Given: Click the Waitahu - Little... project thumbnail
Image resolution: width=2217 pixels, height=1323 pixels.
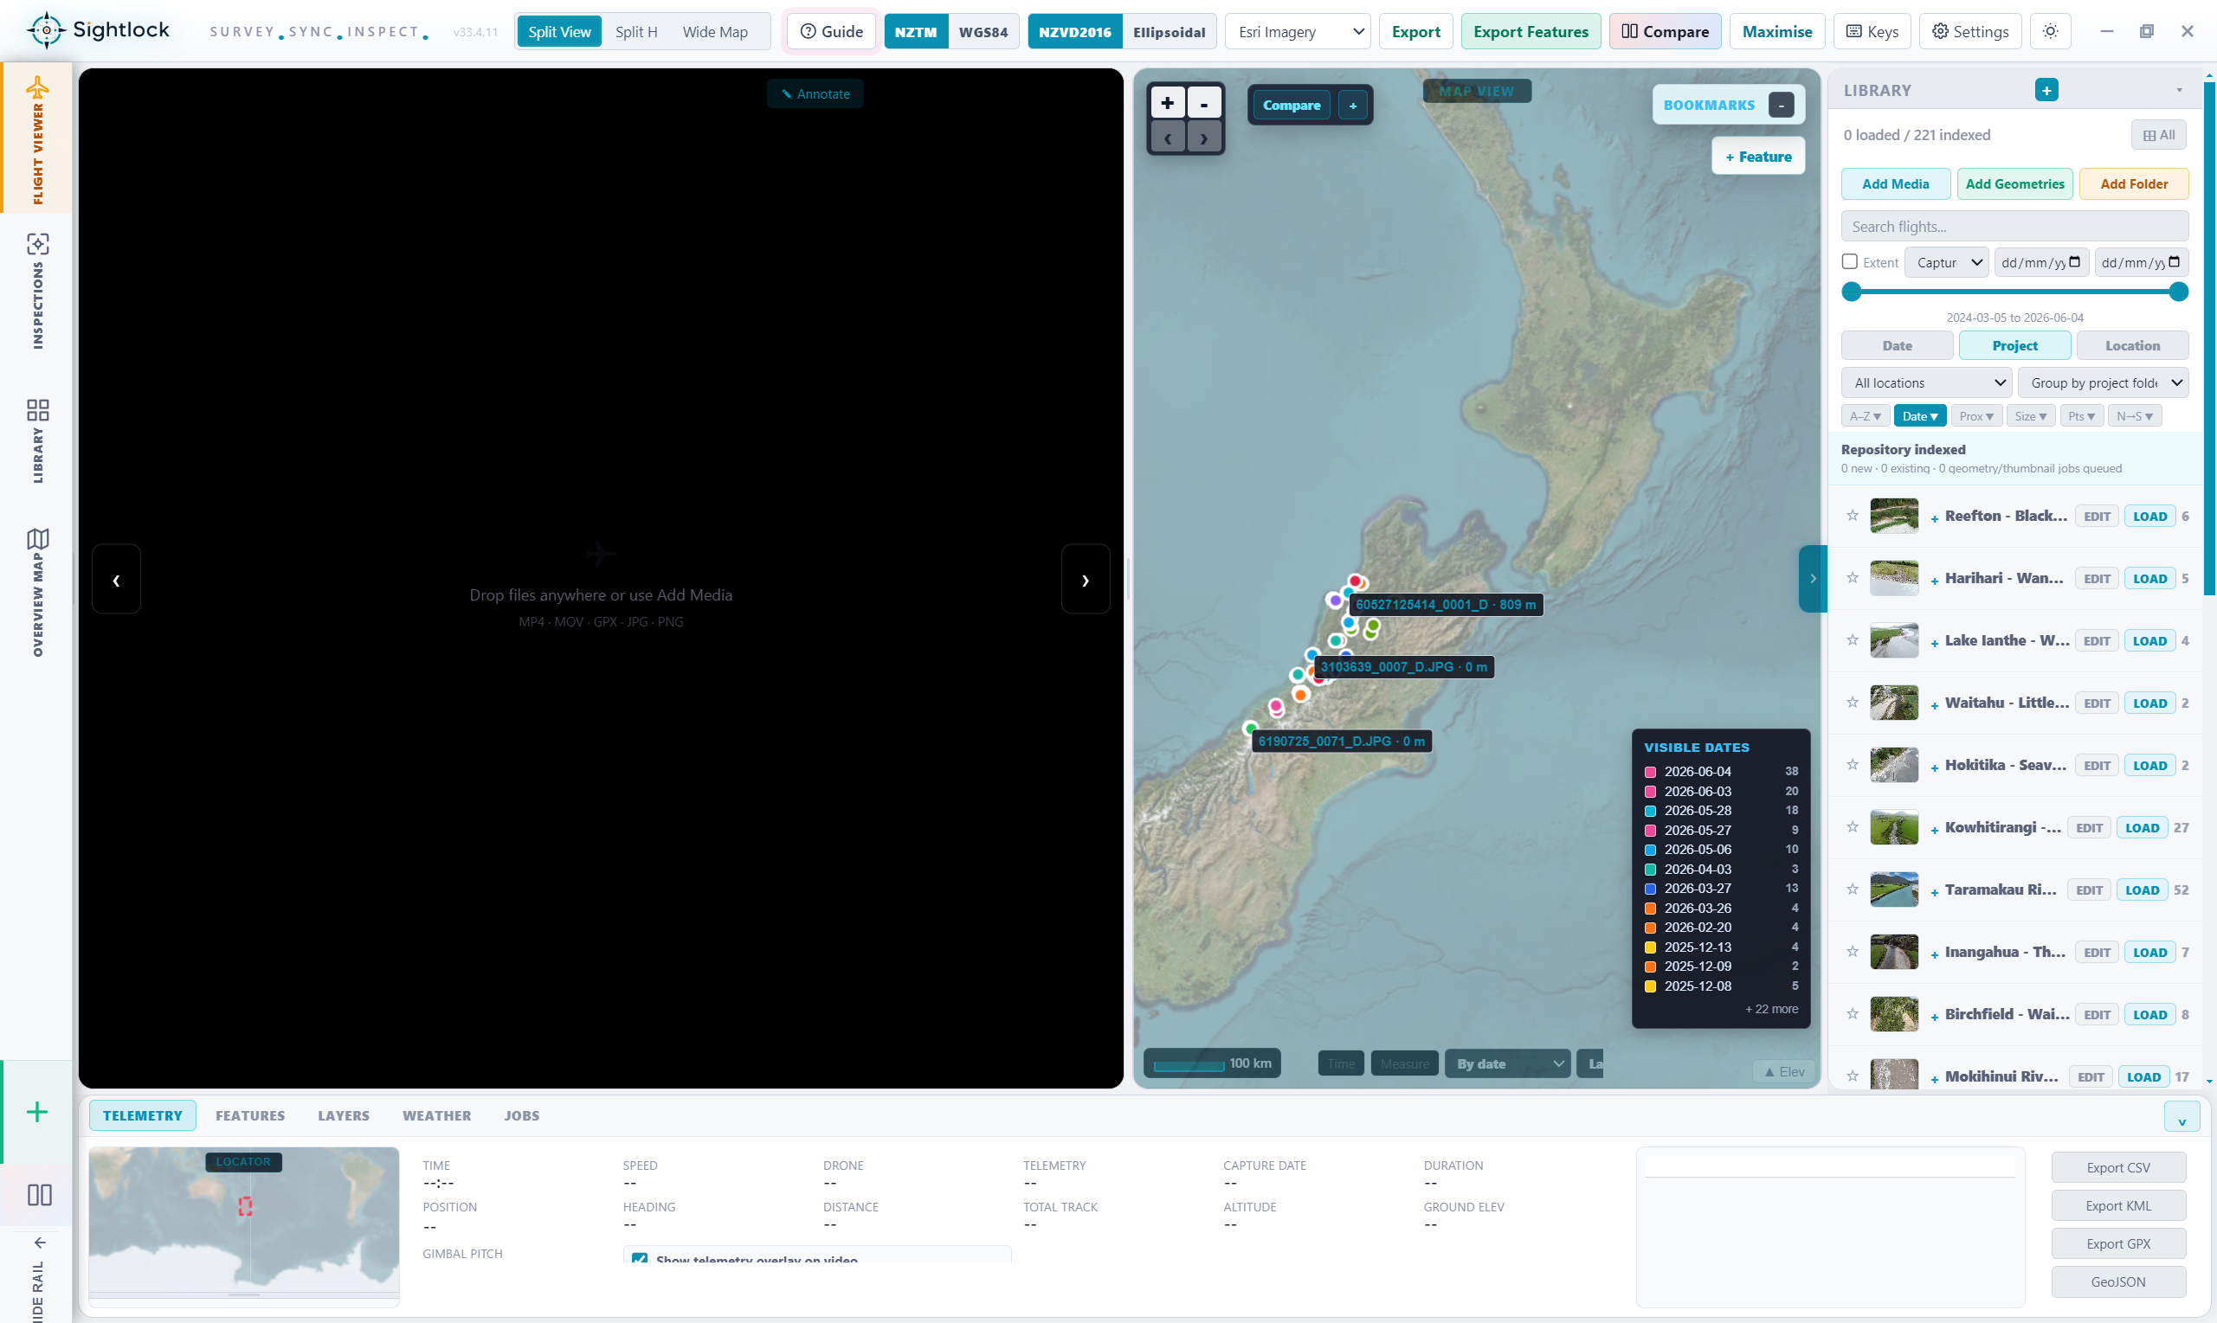Looking at the screenshot, I should [1894, 703].
